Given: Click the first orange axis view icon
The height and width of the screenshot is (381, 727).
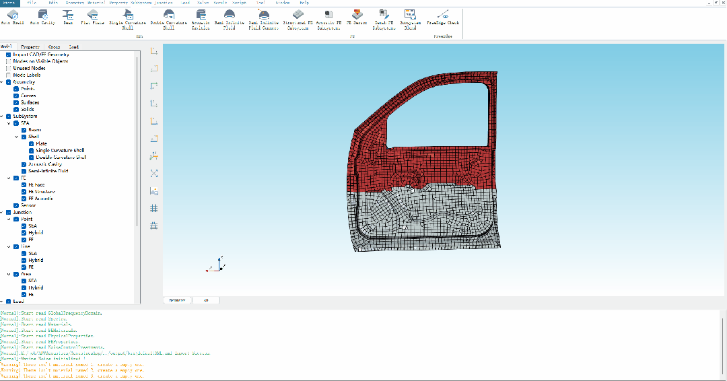Looking at the screenshot, I should [x=154, y=51].
